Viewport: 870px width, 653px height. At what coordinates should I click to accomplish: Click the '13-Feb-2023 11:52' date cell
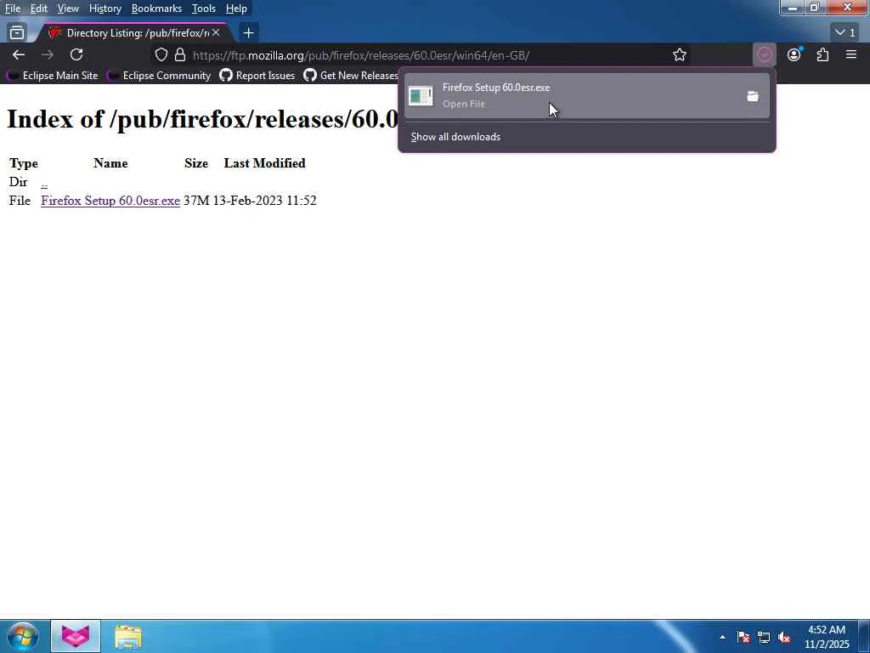(x=265, y=201)
